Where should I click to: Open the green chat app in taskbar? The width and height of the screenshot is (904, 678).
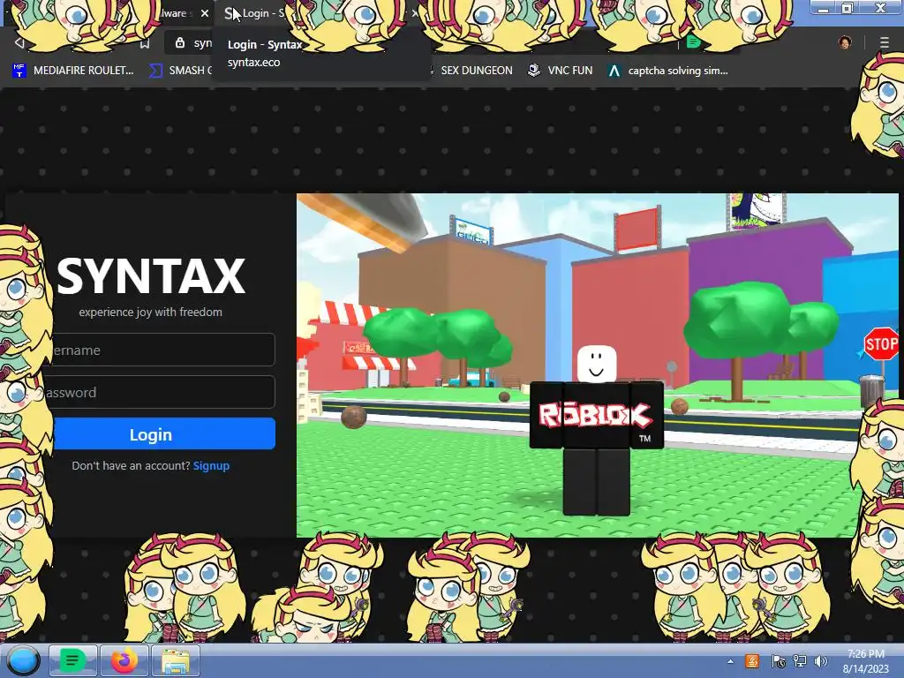pos(73,660)
